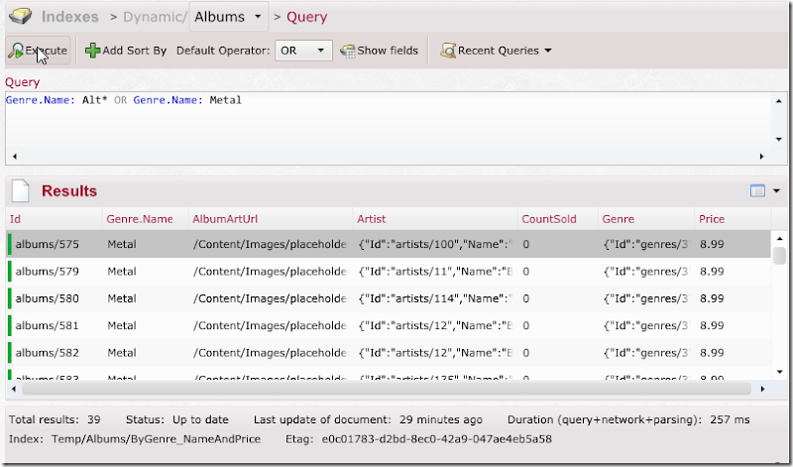This screenshot has width=793, height=467.
Task: Click the Indexes breadcrumb link
Action: click(x=69, y=17)
